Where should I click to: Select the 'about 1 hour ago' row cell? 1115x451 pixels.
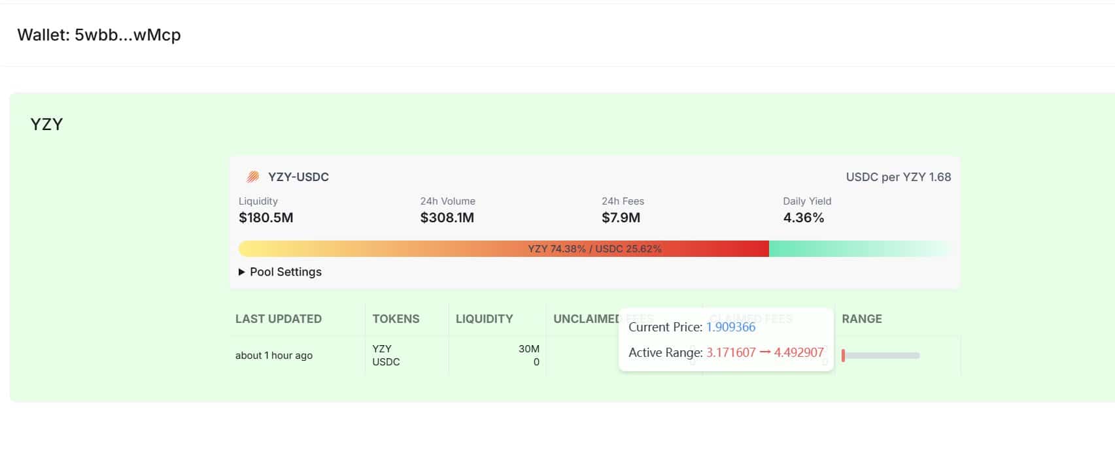point(274,356)
